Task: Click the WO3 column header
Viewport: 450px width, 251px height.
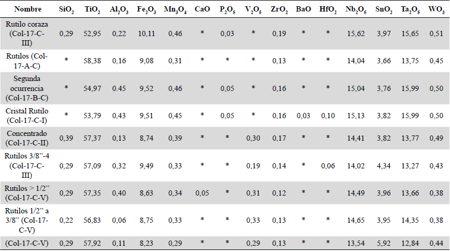Action: click(x=435, y=10)
